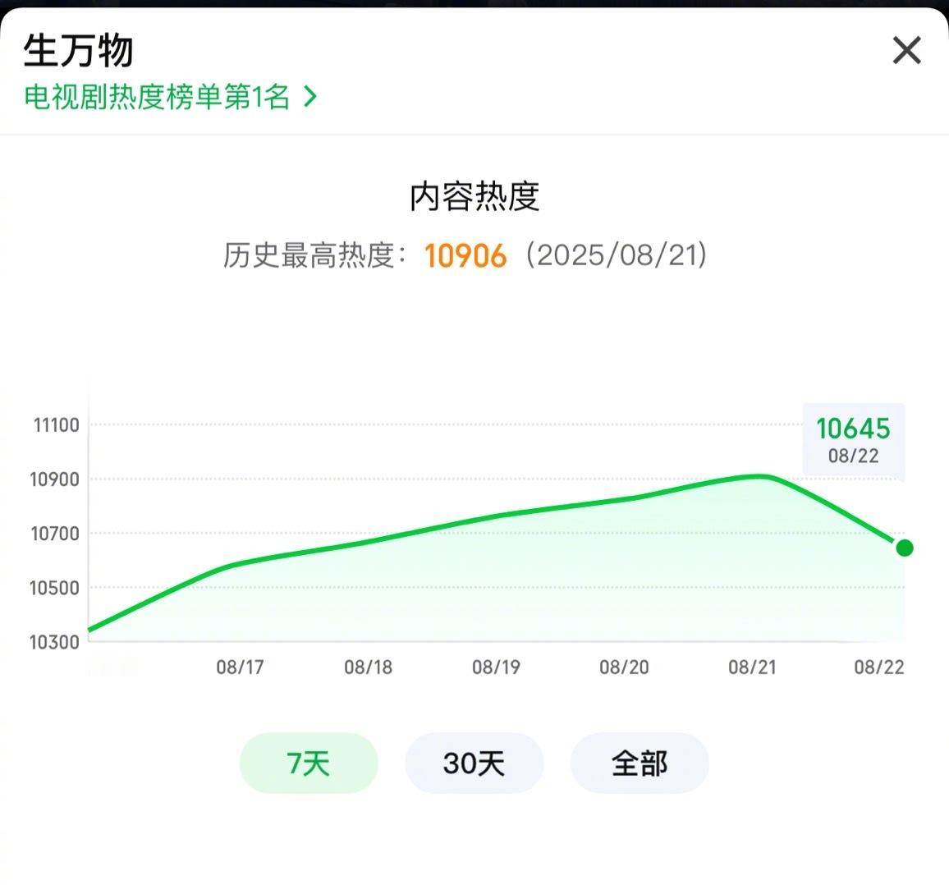Tap the chevron next to 电视剧热度榜单第1名

[x=309, y=97]
